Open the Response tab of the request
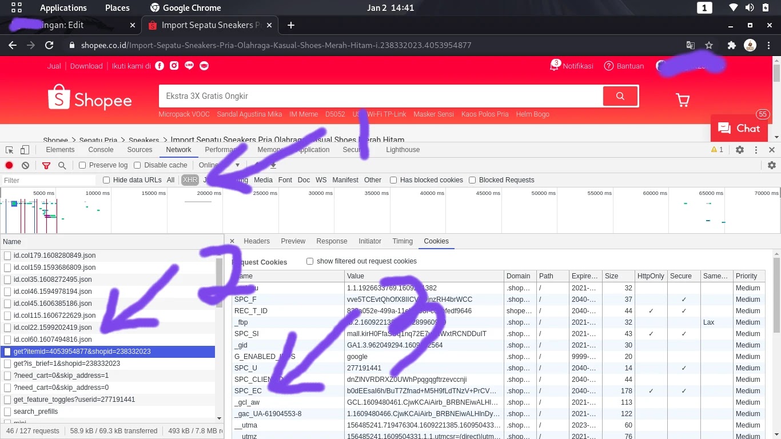Viewport: 781px width, 439px height. coord(332,241)
